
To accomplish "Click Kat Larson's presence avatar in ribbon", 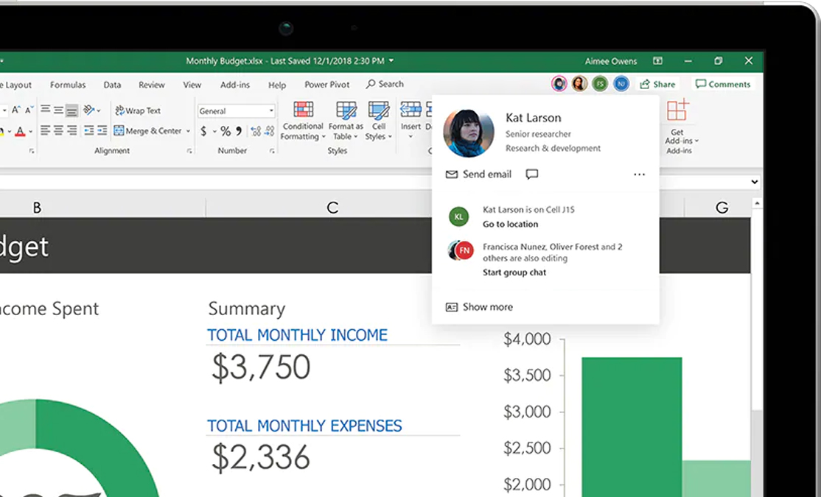I will 559,84.
